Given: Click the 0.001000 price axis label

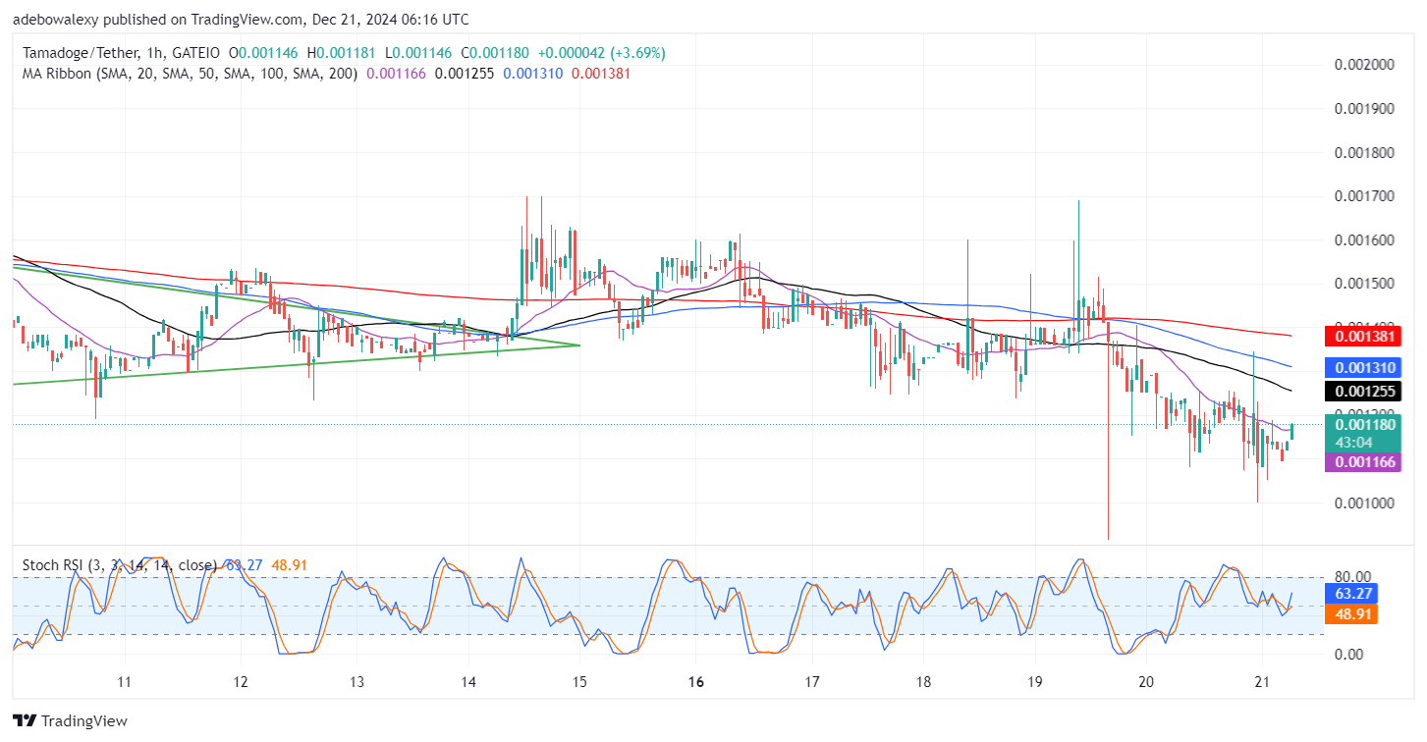Looking at the screenshot, I should [1363, 503].
